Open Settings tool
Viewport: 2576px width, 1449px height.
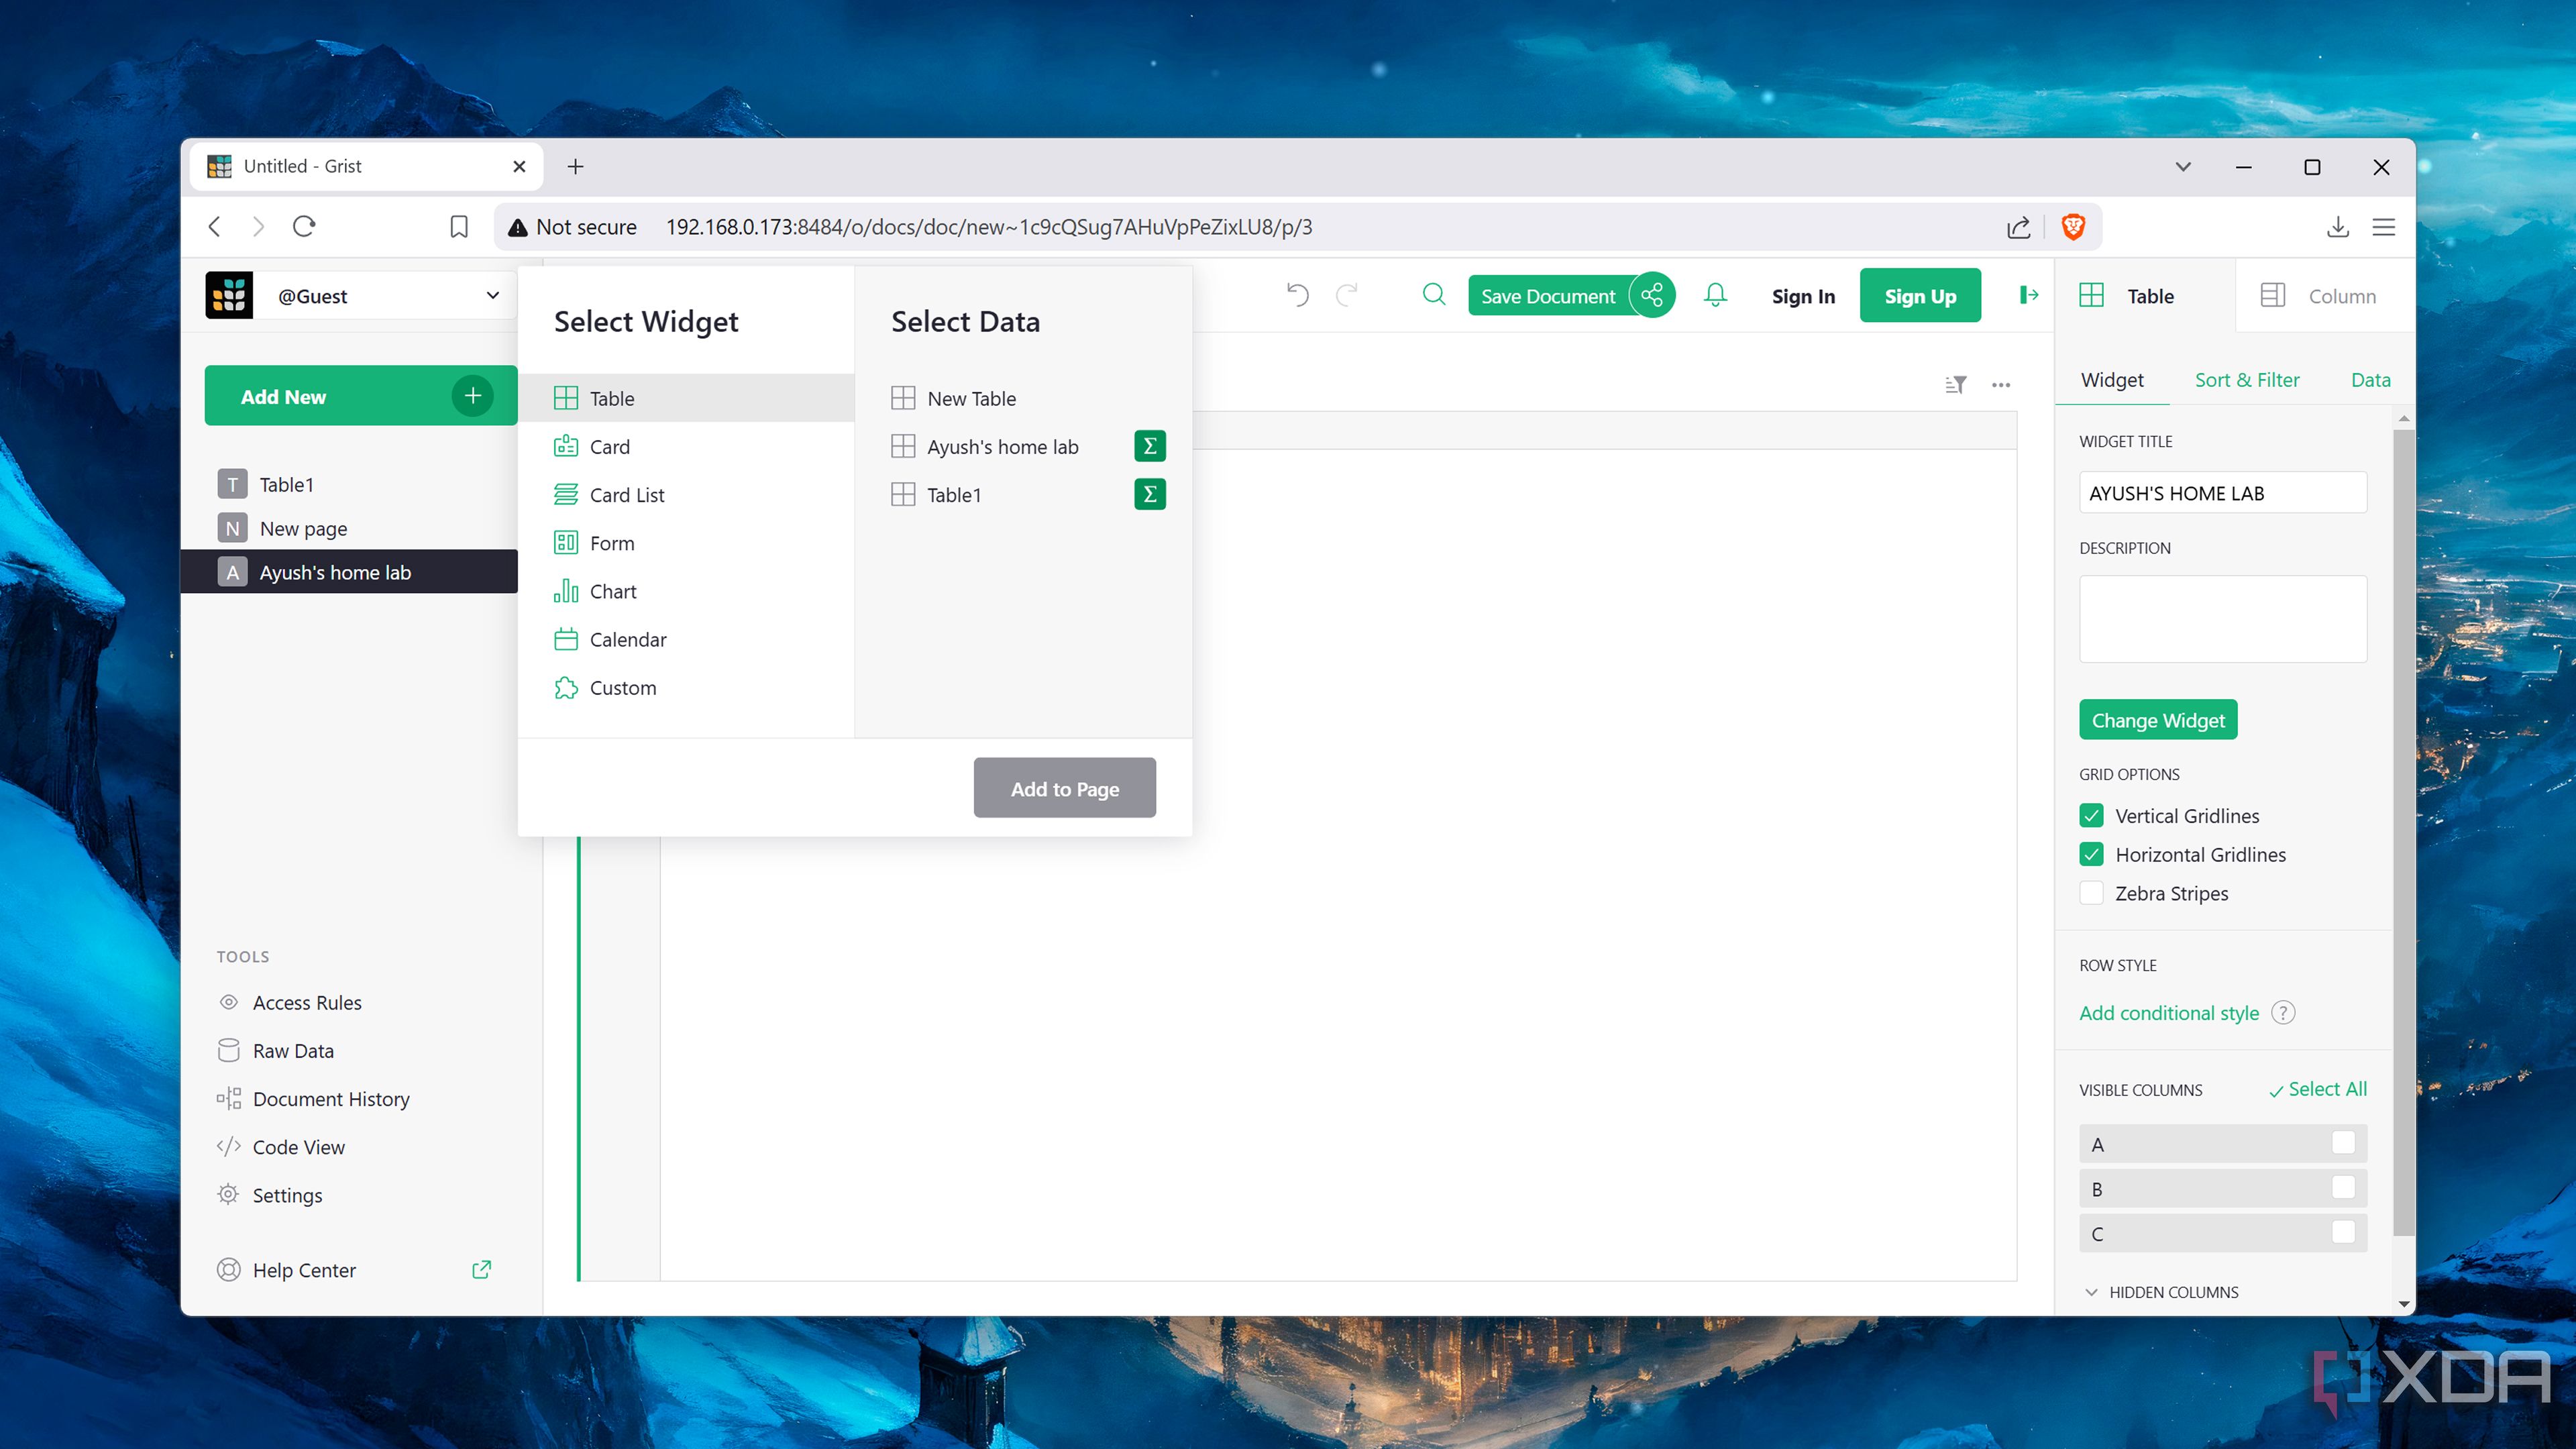coord(270,1195)
